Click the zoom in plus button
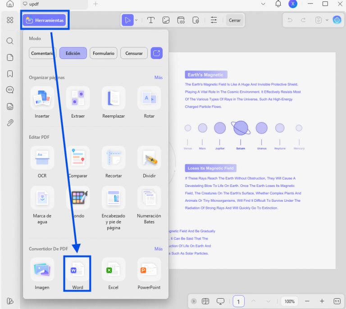Image resolution: width=346 pixels, height=309 pixels. (322, 301)
